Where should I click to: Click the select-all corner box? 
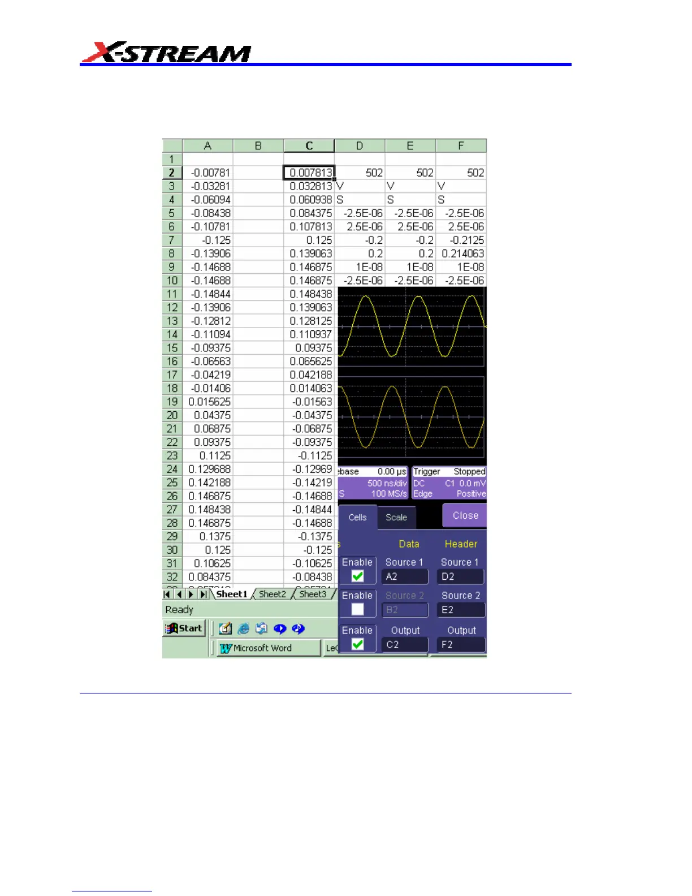(x=172, y=146)
